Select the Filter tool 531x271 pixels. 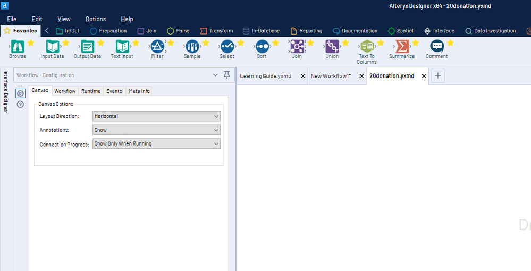pyautogui.click(x=157, y=46)
